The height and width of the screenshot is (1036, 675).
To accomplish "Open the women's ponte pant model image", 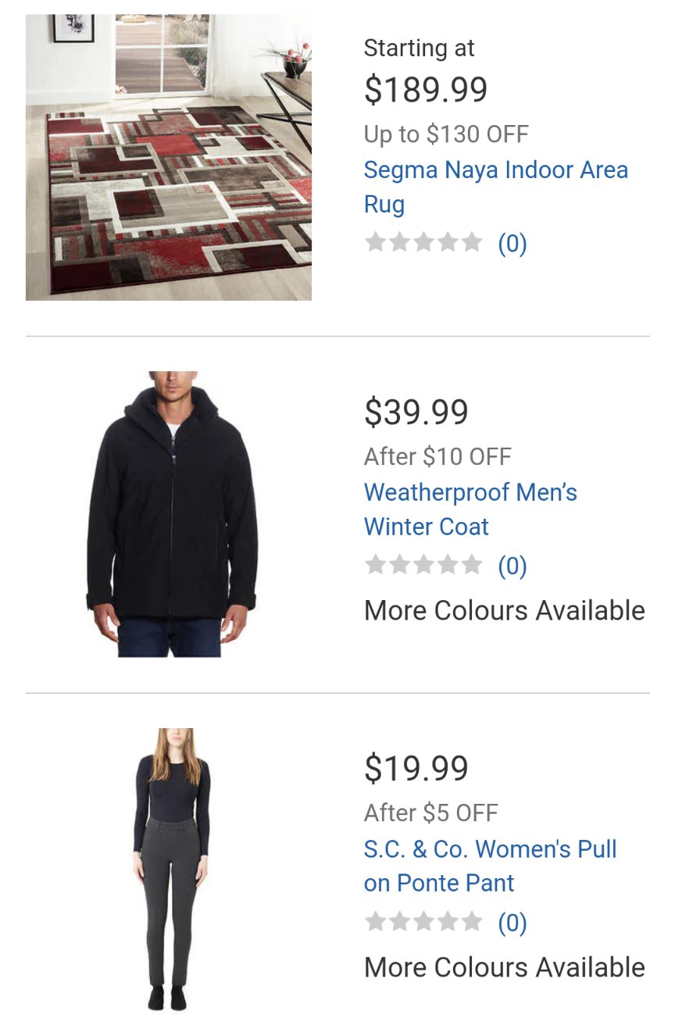I will click(x=171, y=870).
